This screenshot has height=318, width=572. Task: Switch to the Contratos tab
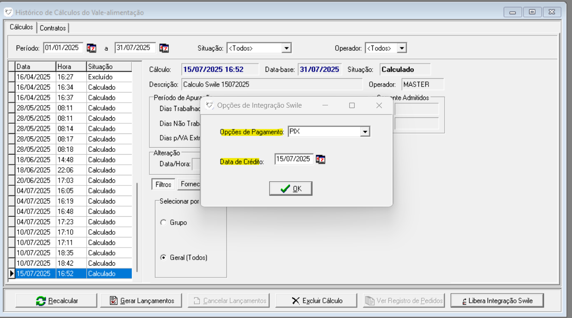tap(53, 28)
